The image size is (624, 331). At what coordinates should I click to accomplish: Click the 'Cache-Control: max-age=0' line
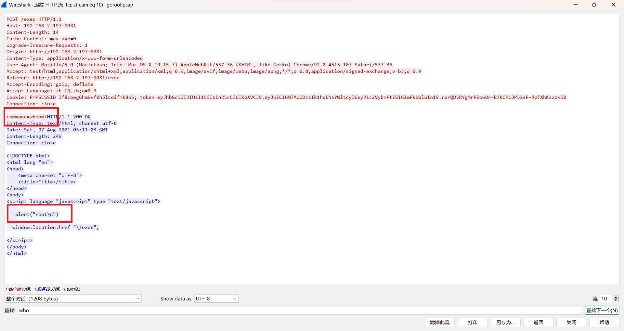41,39
